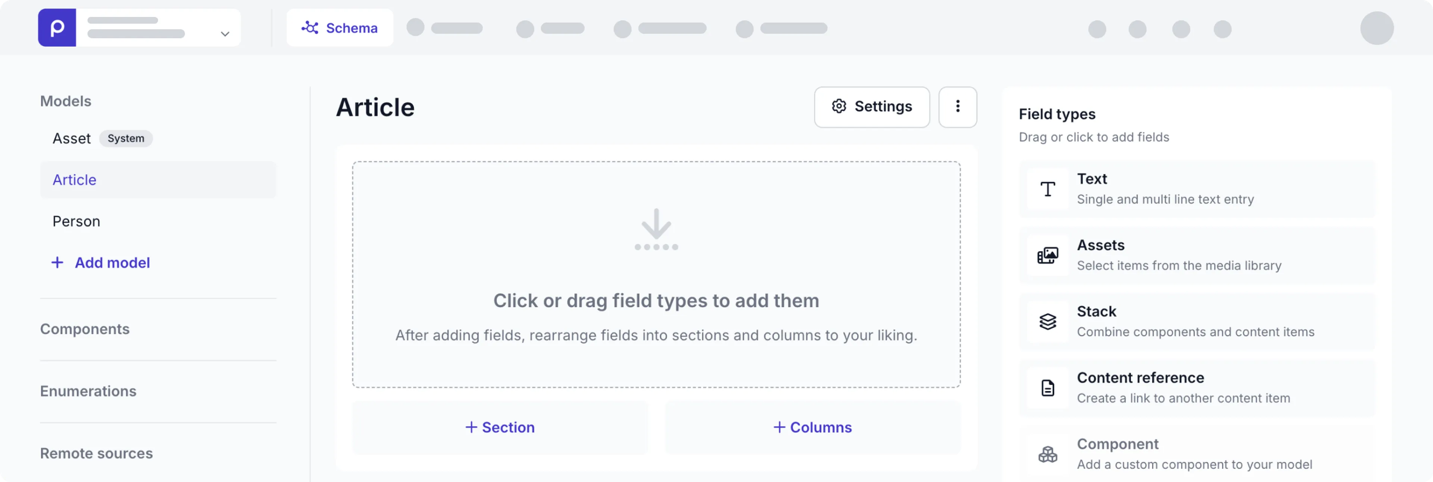This screenshot has width=1433, height=482.
Task: Expand the Remote sources sidebar section
Action: [x=96, y=453]
